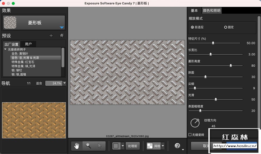The image size is (261, 154).
Task: Click the 长宽比 value 3.00
Action: click(x=252, y=54)
